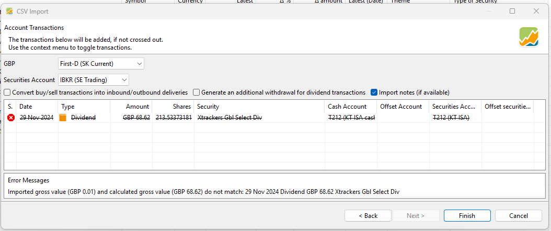
Task: Expand the Securities Account dropdown
Action: (93, 80)
